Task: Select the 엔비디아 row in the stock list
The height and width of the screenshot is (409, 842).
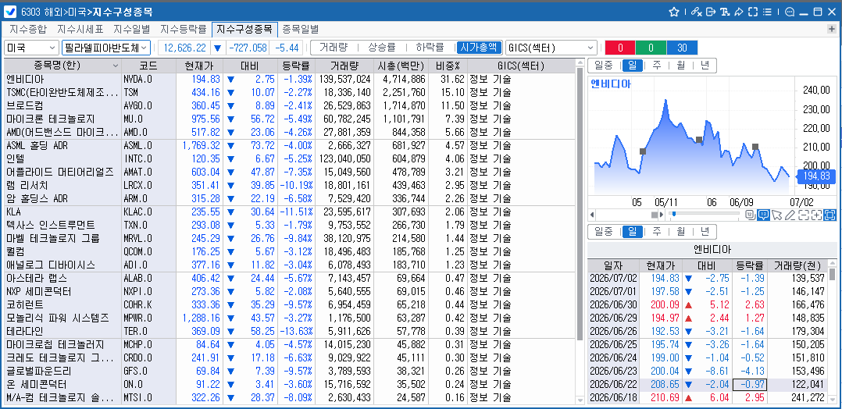Action: pyautogui.click(x=289, y=79)
